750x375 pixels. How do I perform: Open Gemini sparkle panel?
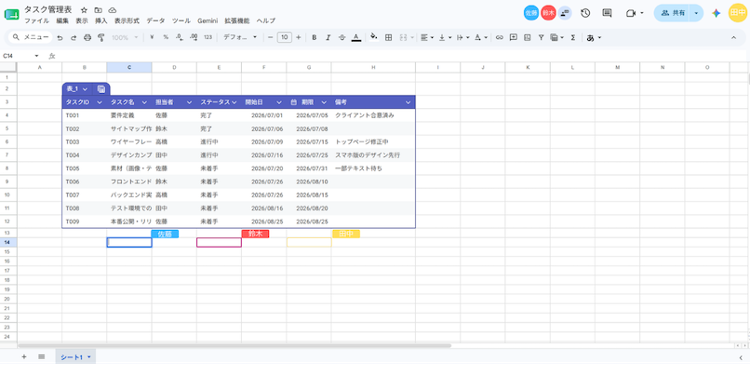(x=717, y=13)
